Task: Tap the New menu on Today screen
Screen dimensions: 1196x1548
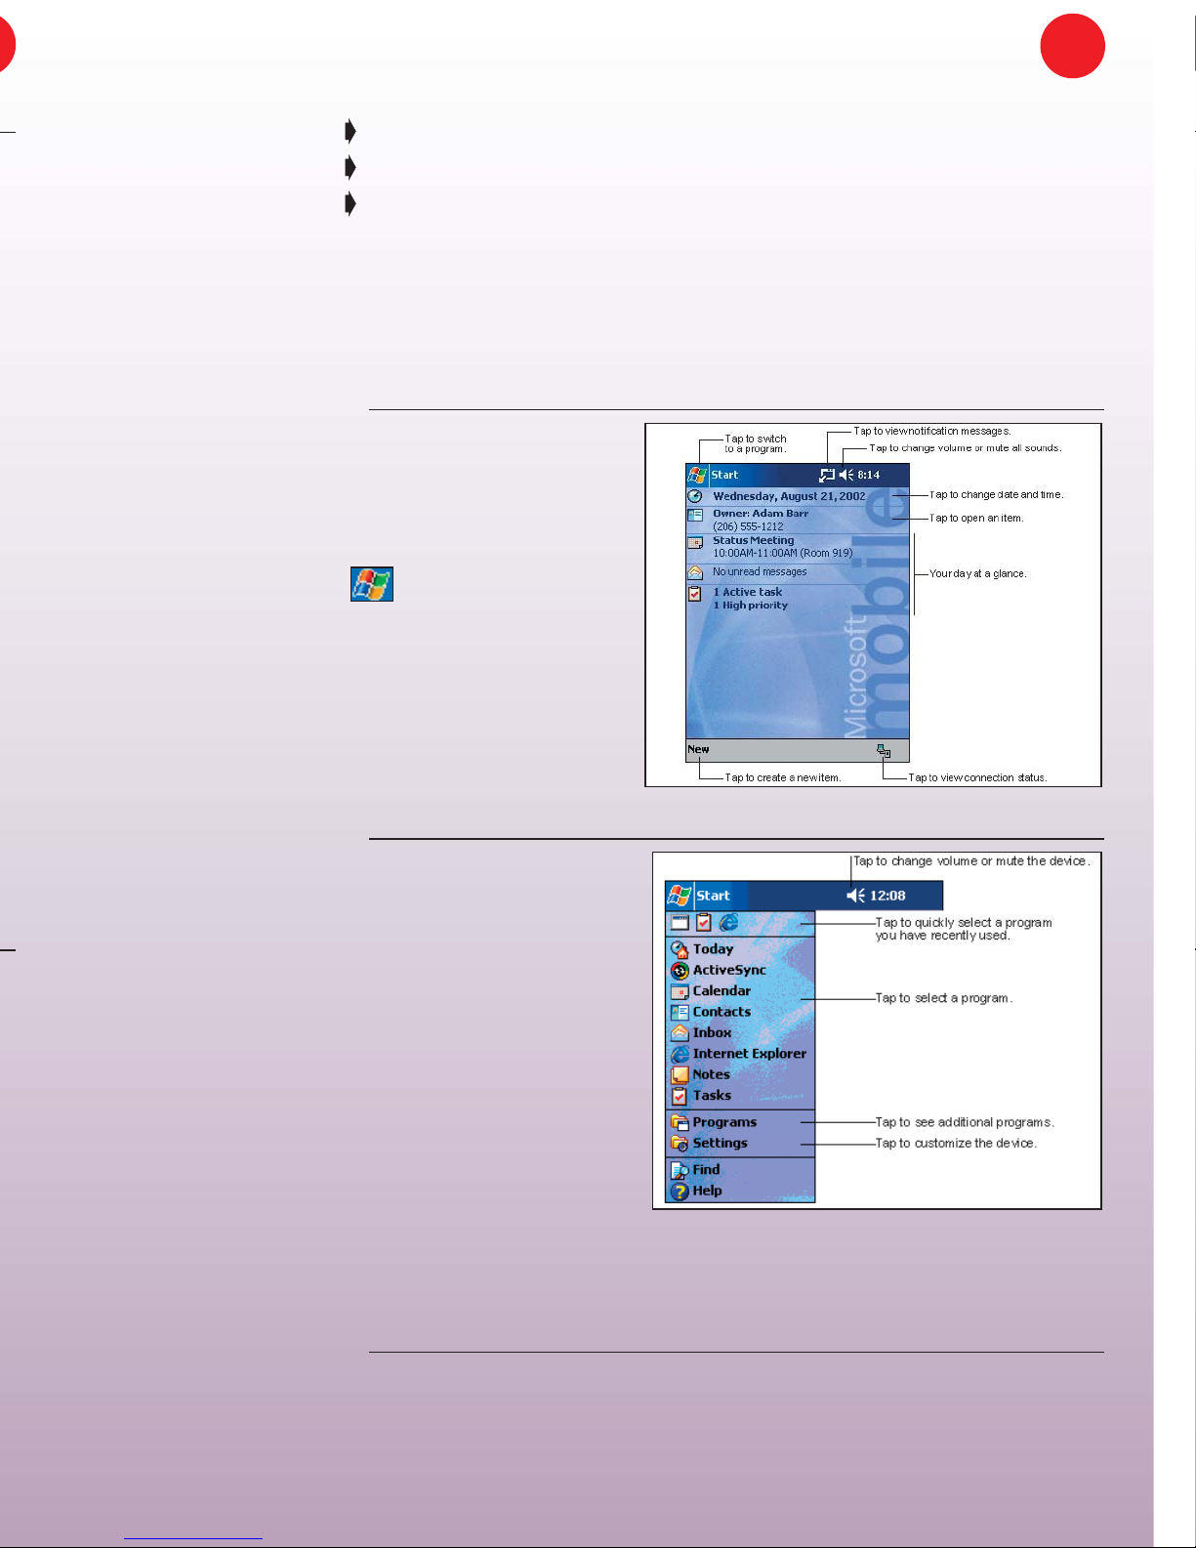Action: click(698, 750)
